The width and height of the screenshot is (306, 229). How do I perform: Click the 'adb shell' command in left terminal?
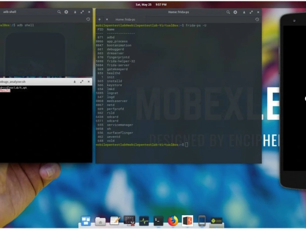click(x=25, y=25)
